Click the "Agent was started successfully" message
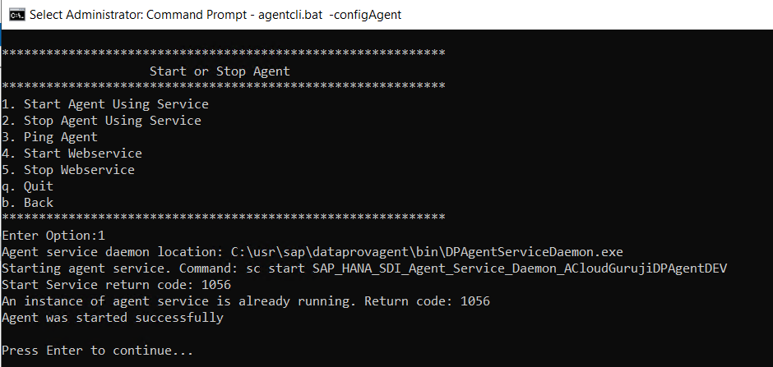 pyautogui.click(x=113, y=318)
